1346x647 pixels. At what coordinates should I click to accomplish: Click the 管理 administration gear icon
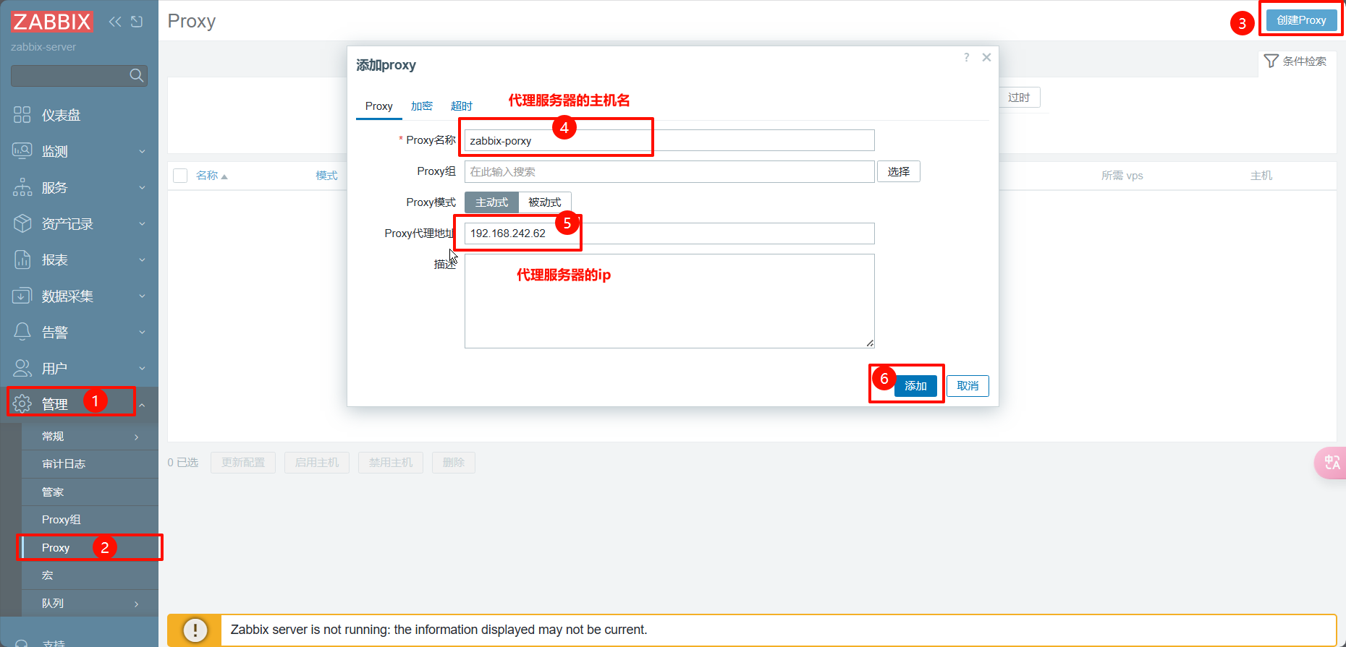(22, 403)
